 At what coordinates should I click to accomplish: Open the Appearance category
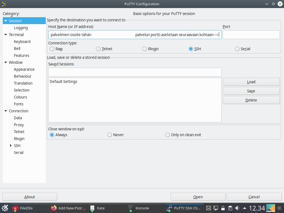point(24,69)
